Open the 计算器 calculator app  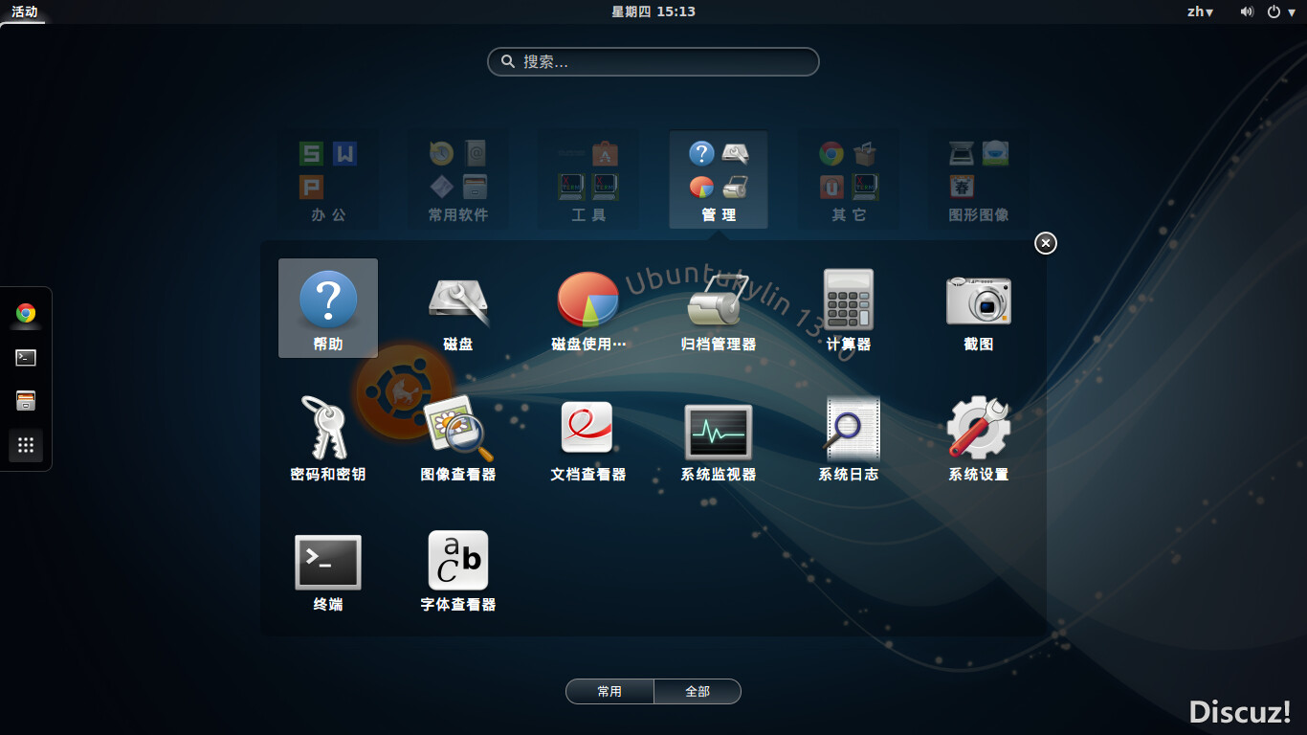[x=849, y=306]
